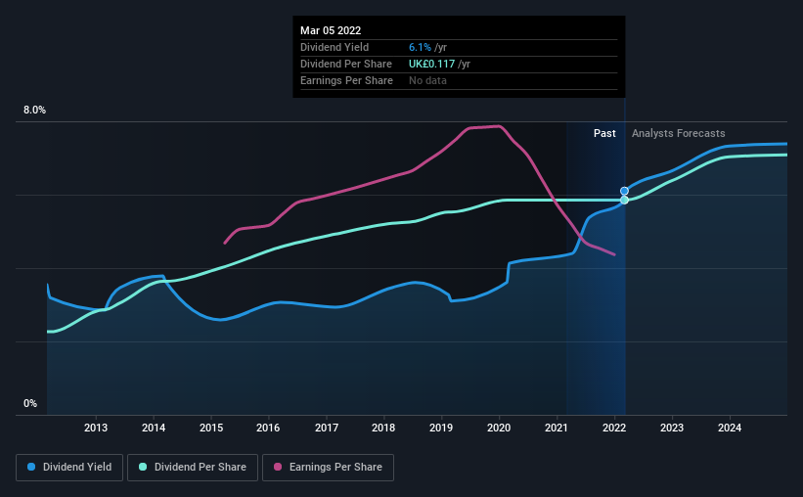This screenshot has width=803, height=497.
Task: Click the 2022 x-axis year label
Action: point(614,428)
